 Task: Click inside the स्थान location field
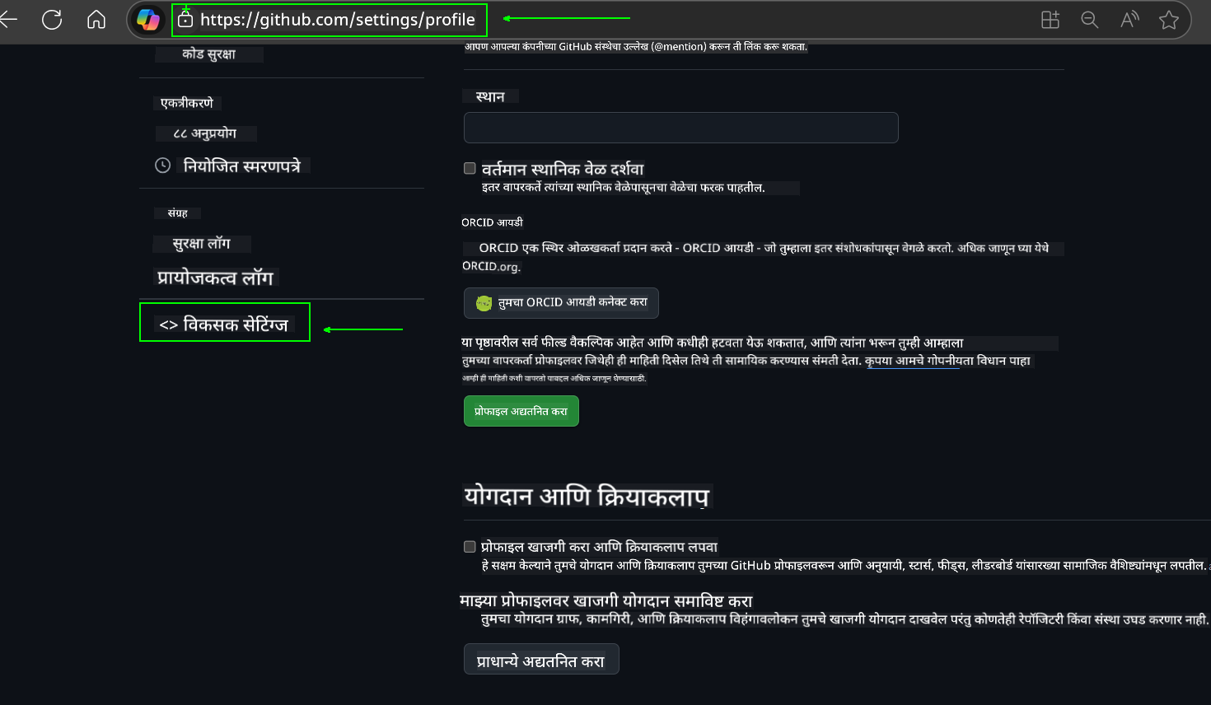click(680, 128)
